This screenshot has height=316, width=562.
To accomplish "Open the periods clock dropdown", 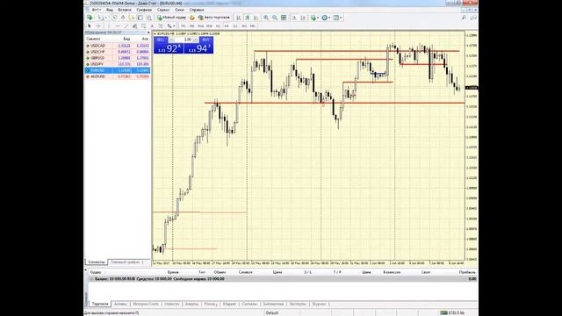I will (326, 18).
